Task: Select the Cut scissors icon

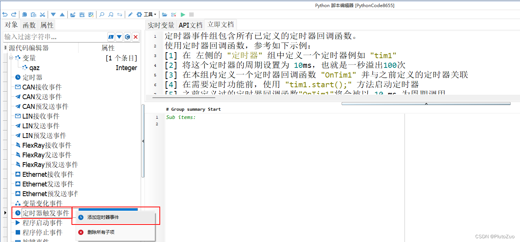Action: [x=42, y=14]
